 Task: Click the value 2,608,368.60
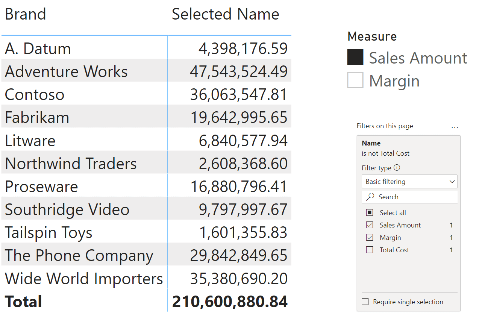coord(243,164)
